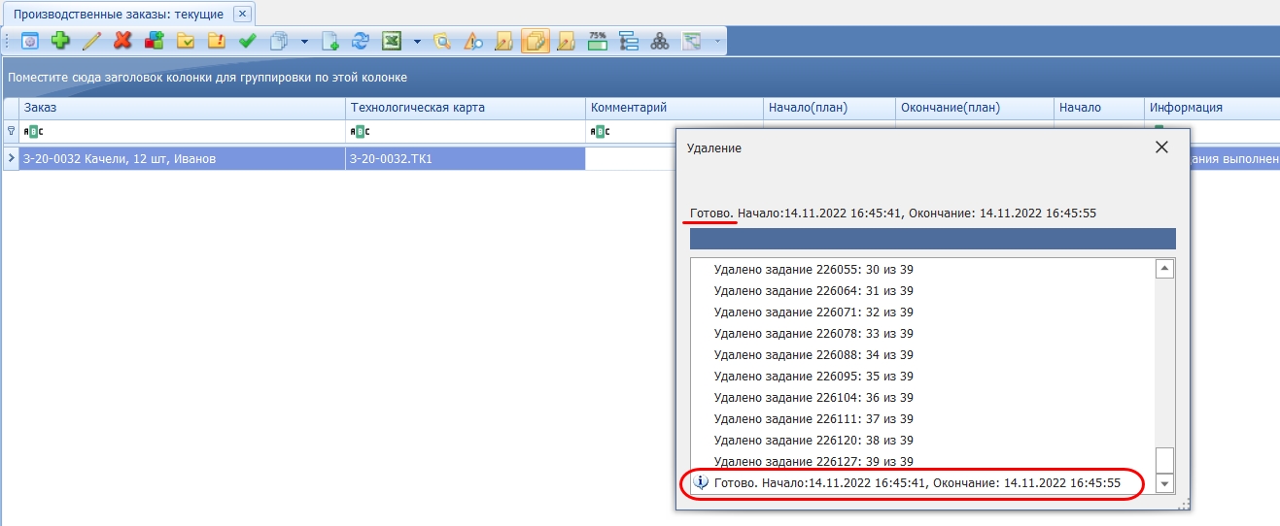Screen dimensions: 1280x526
Task: Delete order with the red X icon
Action: point(122,41)
